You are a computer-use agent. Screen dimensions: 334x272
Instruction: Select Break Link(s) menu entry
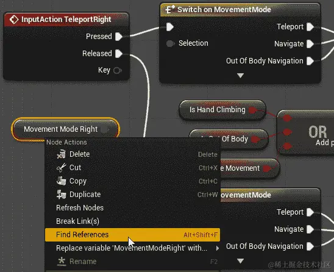point(132,221)
